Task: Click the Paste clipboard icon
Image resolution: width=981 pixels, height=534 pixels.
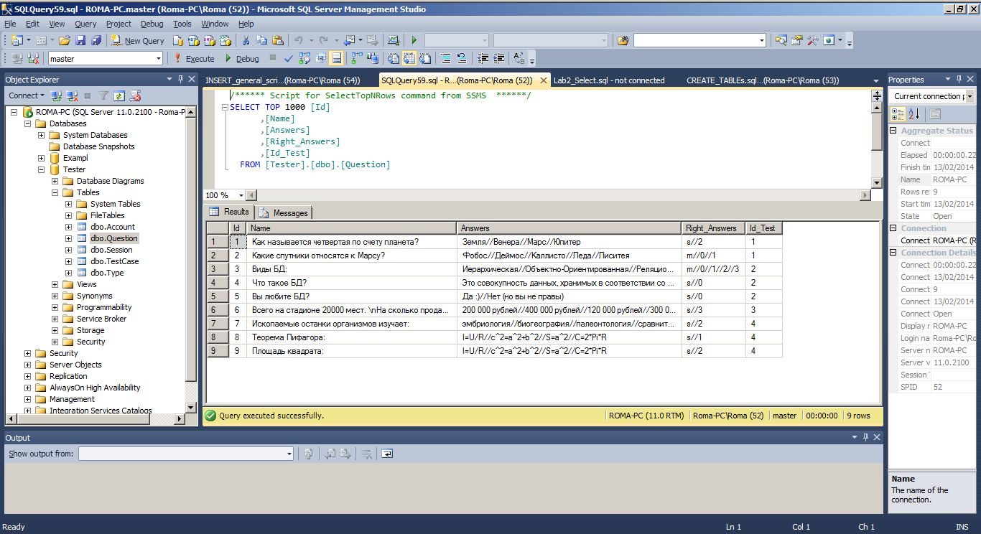Action: pyautogui.click(x=277, y=41)
